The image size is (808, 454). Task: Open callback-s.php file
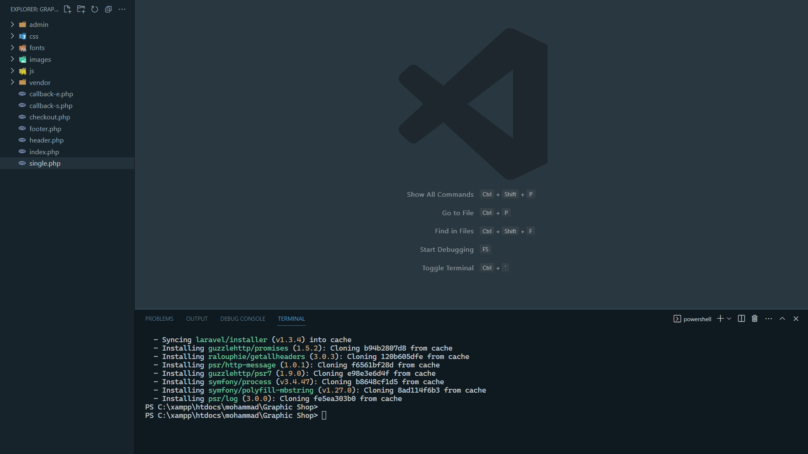[x=67, y=106]
